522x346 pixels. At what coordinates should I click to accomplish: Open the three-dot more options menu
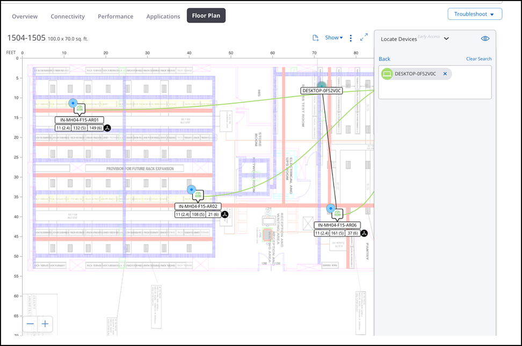(351, 38)
